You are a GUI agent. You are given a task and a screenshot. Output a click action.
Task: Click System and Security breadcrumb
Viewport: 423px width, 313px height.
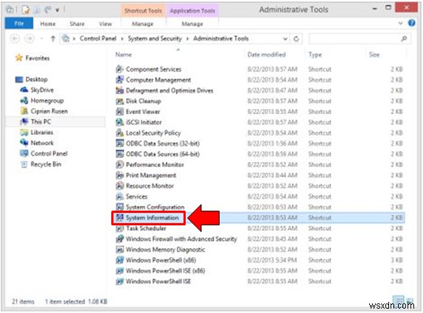(x=155, y=38)
